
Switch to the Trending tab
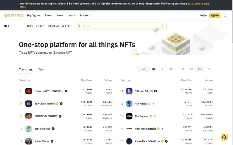[25, 69]
